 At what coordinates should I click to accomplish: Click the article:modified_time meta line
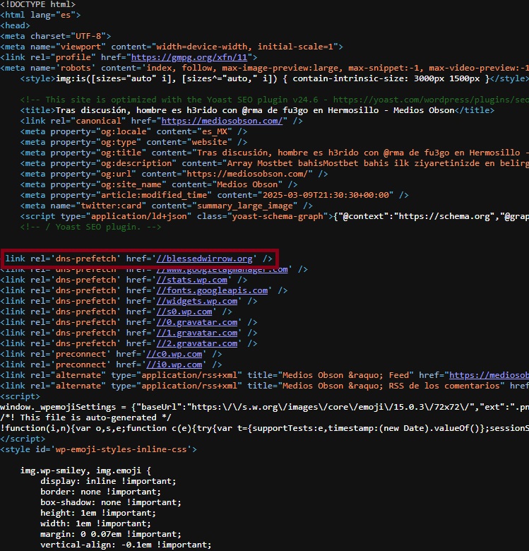(214, 195)
